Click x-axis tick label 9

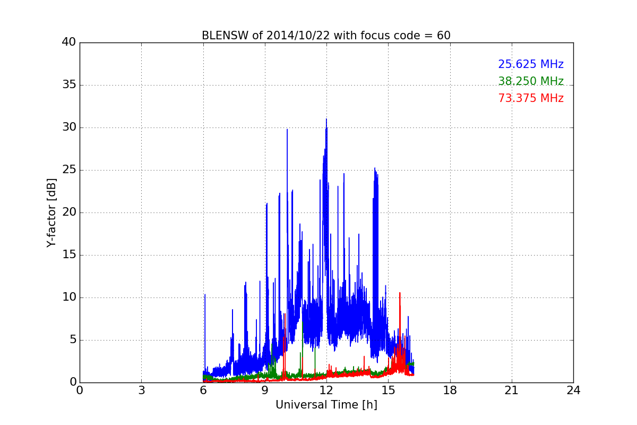click(x=265, y=390)
